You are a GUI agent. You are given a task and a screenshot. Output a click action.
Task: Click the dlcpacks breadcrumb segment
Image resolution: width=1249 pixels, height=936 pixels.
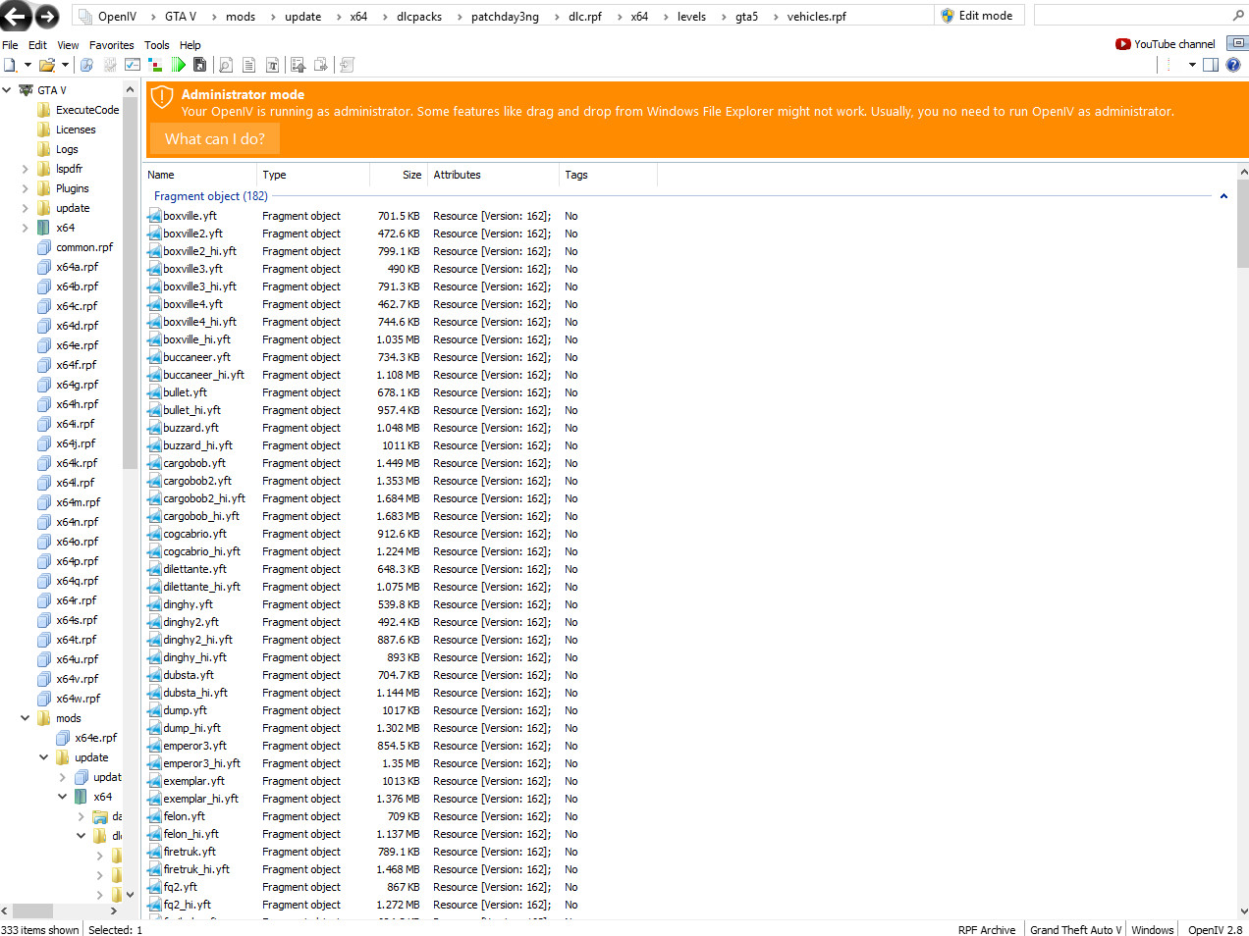(x=419, y=17)
